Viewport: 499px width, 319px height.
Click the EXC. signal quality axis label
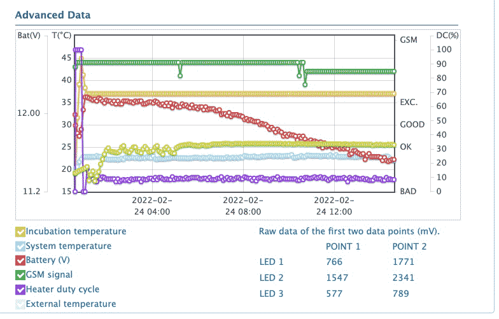tap(408, 102)
